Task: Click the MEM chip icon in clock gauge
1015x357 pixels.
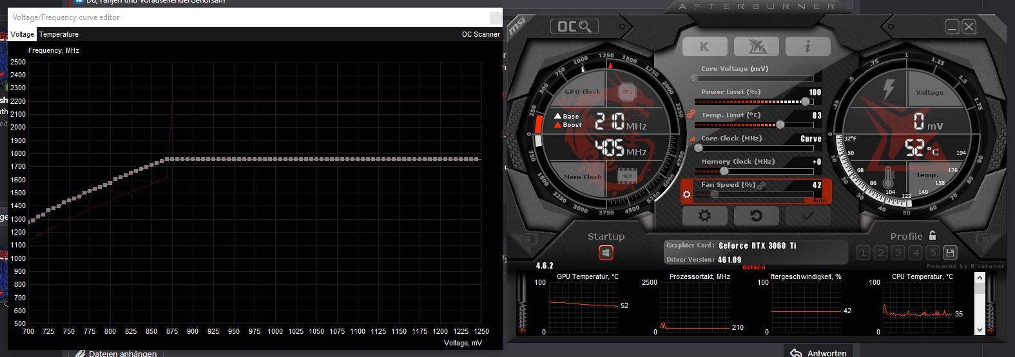Action: [626, 175]
